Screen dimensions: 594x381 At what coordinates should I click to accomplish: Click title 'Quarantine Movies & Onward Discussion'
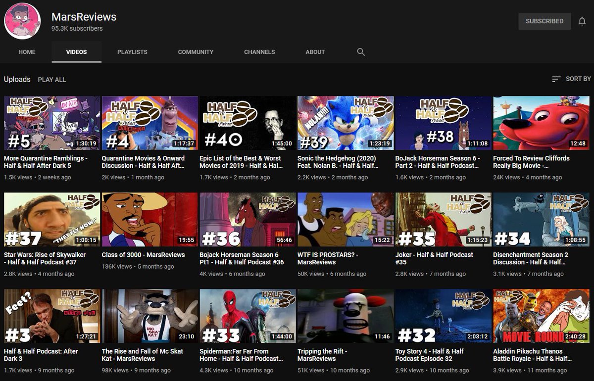click(x=144, y=162)
